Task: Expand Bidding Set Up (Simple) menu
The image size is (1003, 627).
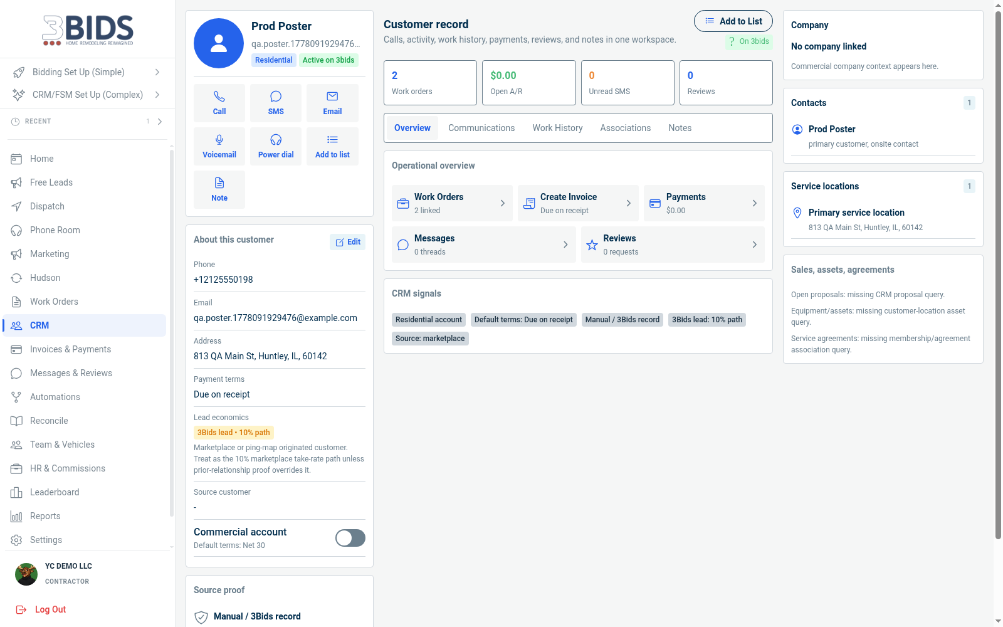Action: (87, 72)
